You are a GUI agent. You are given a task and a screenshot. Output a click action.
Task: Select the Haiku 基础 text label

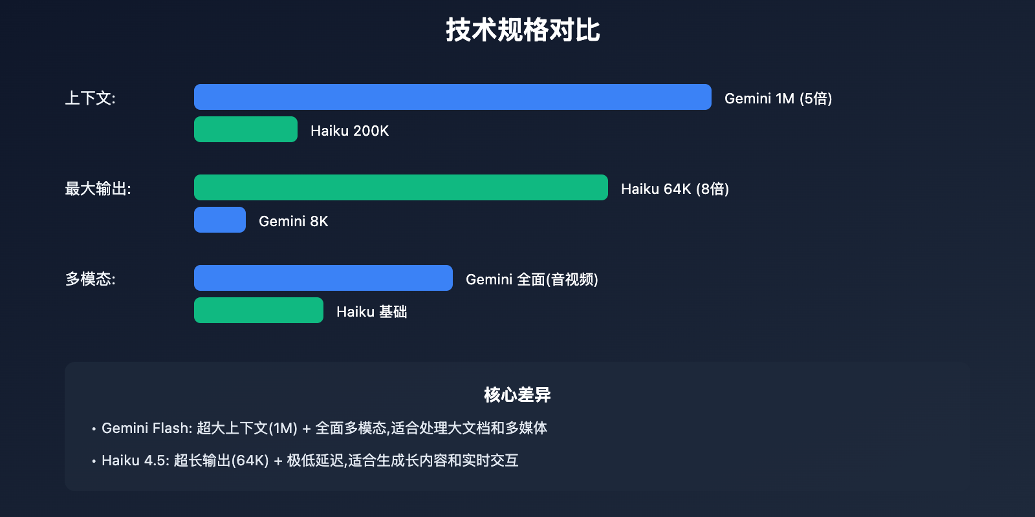click(371, 311)
